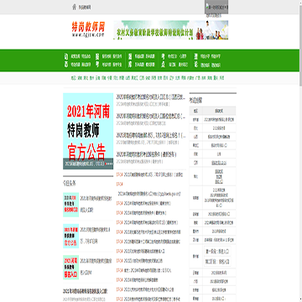Open the large 2021年河南特岗教师官方公告 carousel image

pos(88,131)
